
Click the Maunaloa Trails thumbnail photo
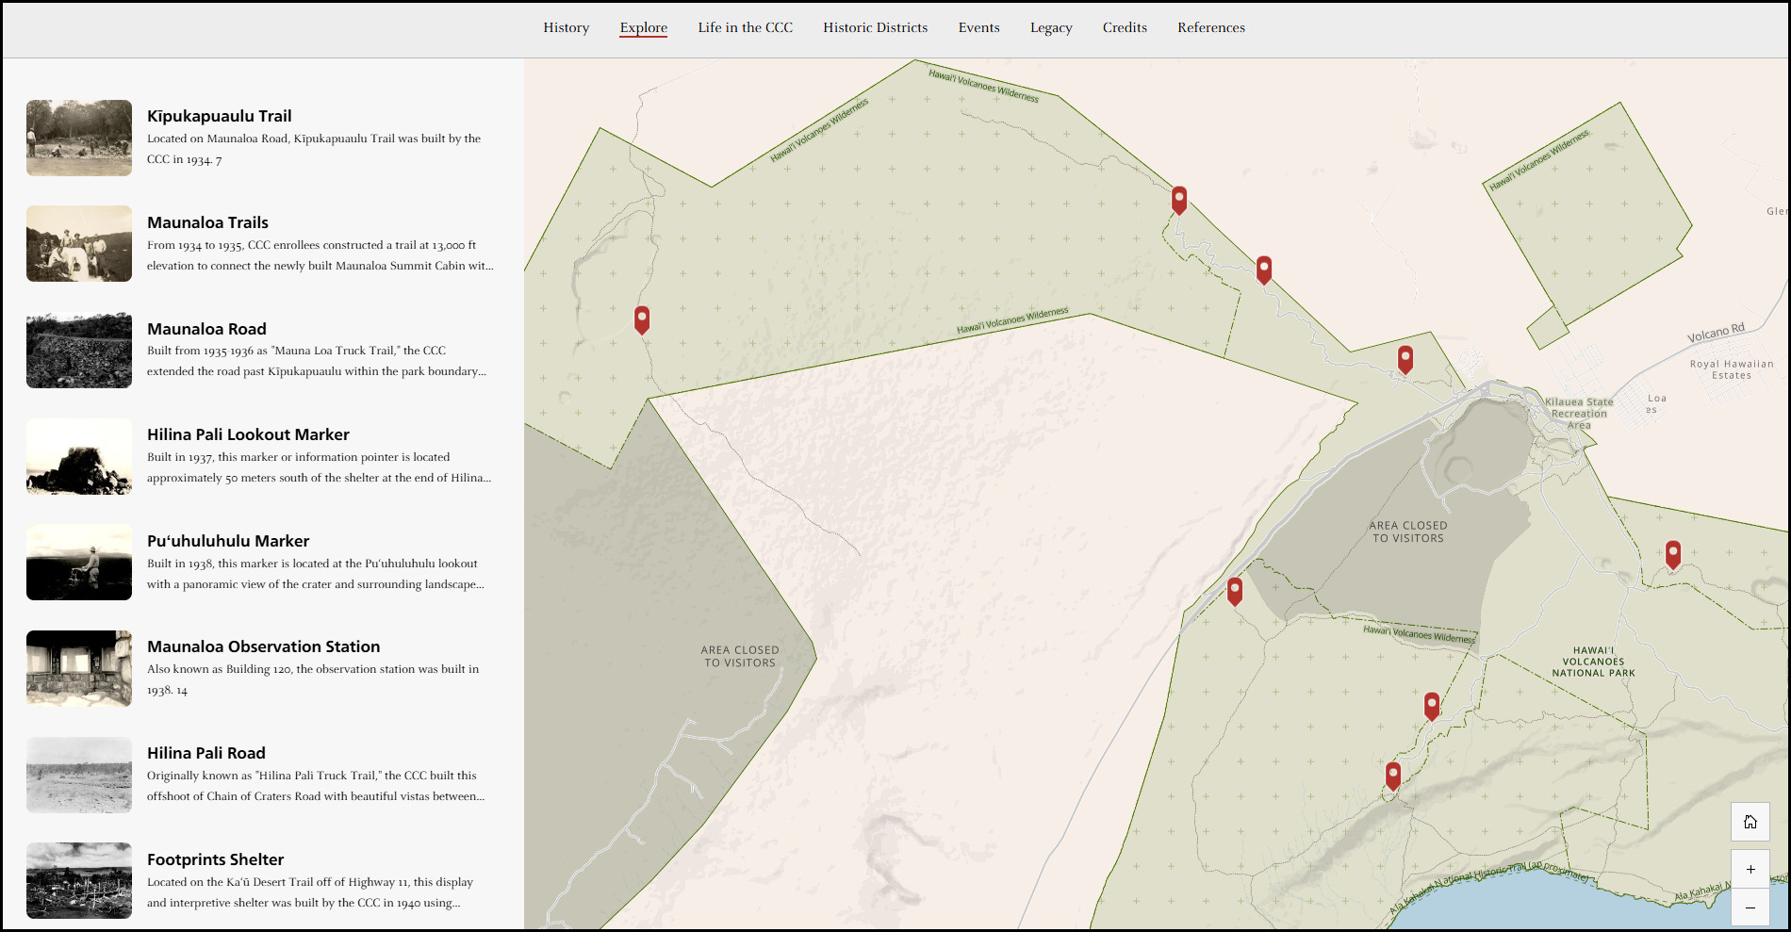(x=79, y=244)
